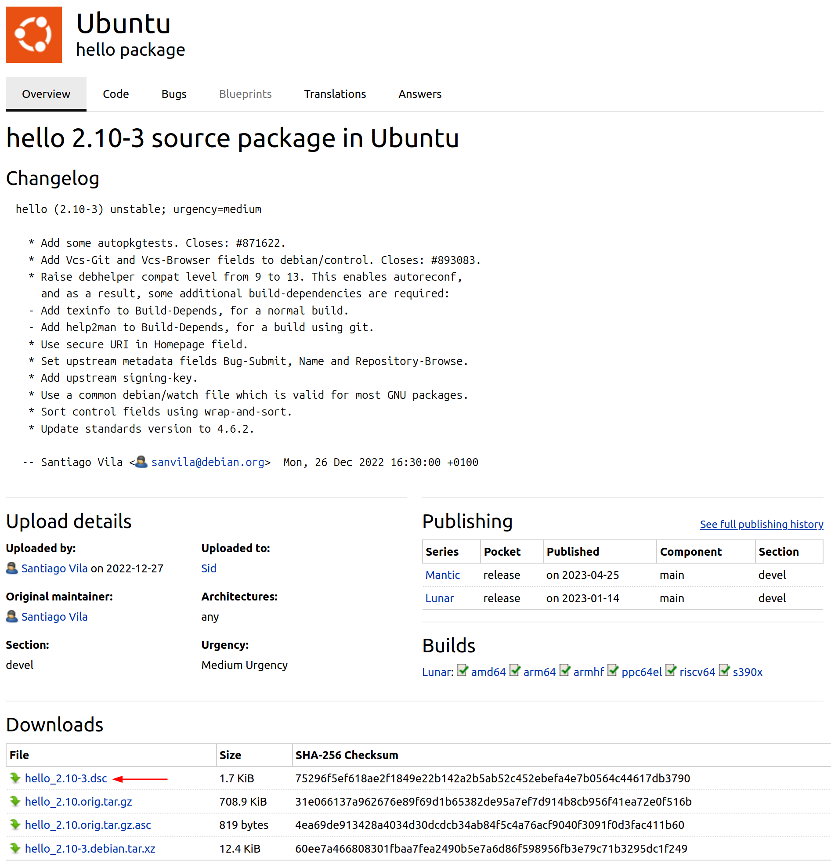831x868 pixels.
Task: Open the Lunar series link in Publishing
Action: [x=439, y=598]
